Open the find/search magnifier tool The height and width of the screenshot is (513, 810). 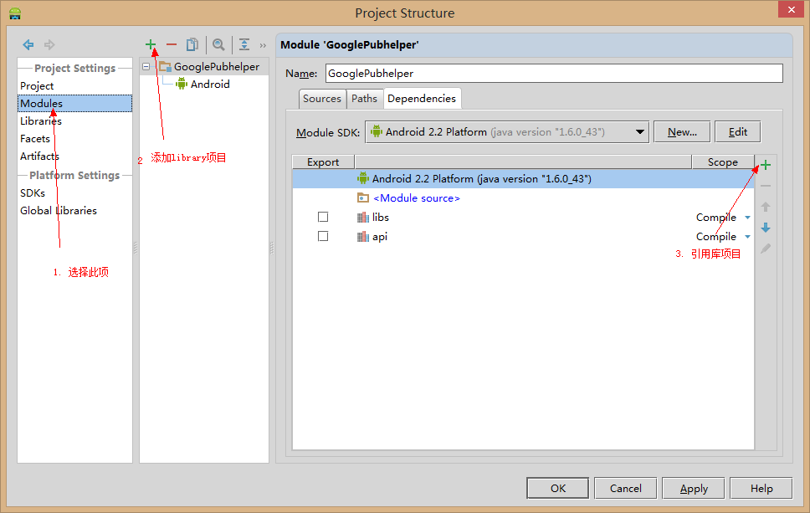(218, 45)
